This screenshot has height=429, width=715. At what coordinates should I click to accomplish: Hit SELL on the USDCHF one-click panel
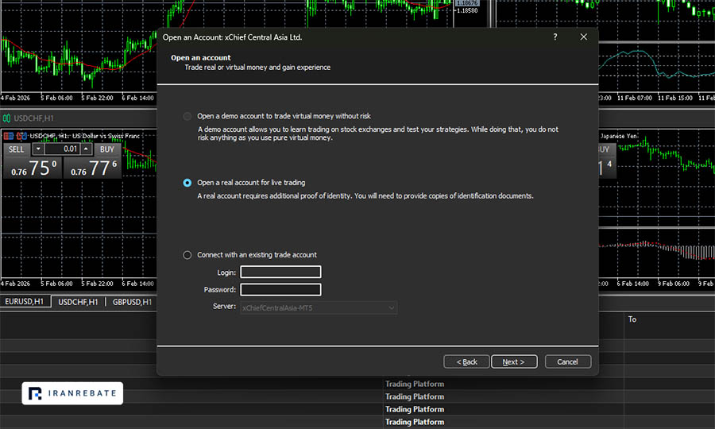pos(17,149)
